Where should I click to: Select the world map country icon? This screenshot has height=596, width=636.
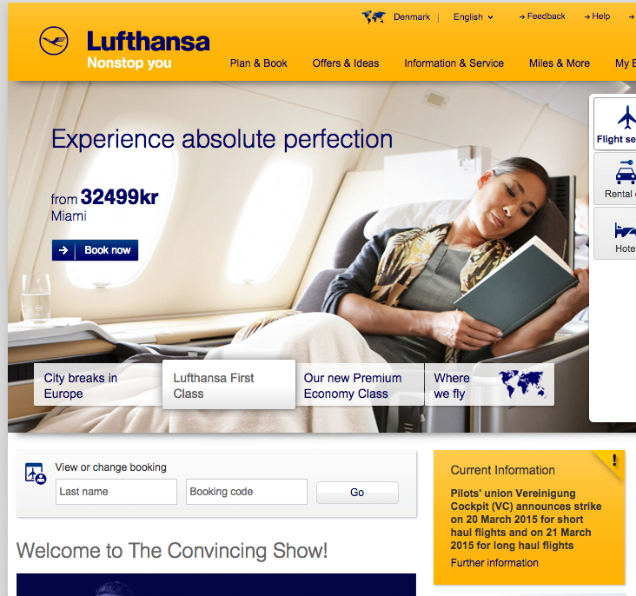(374, 17)
